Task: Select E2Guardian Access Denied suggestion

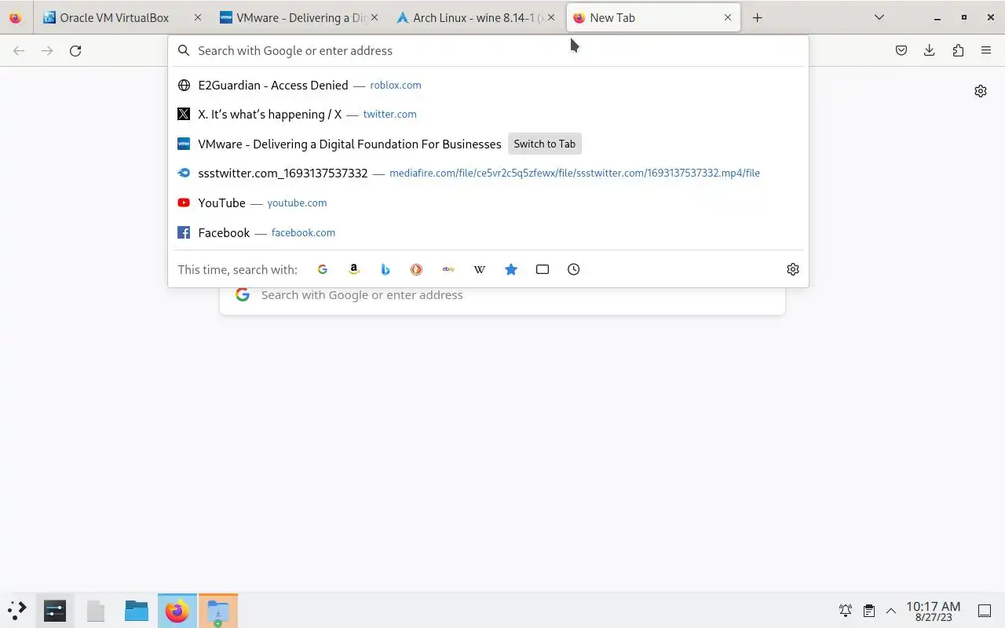Action: (x=488, y=85)
